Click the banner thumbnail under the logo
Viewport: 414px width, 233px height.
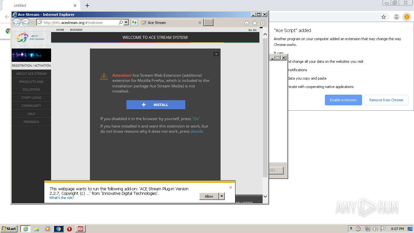click(31, 55)
